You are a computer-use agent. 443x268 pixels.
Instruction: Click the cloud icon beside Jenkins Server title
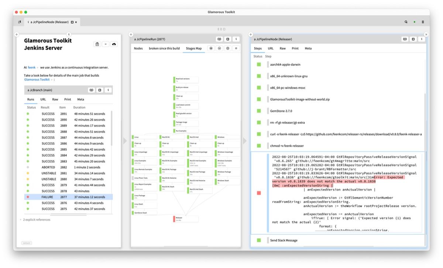pyautogui.click(x=114, y=44)
